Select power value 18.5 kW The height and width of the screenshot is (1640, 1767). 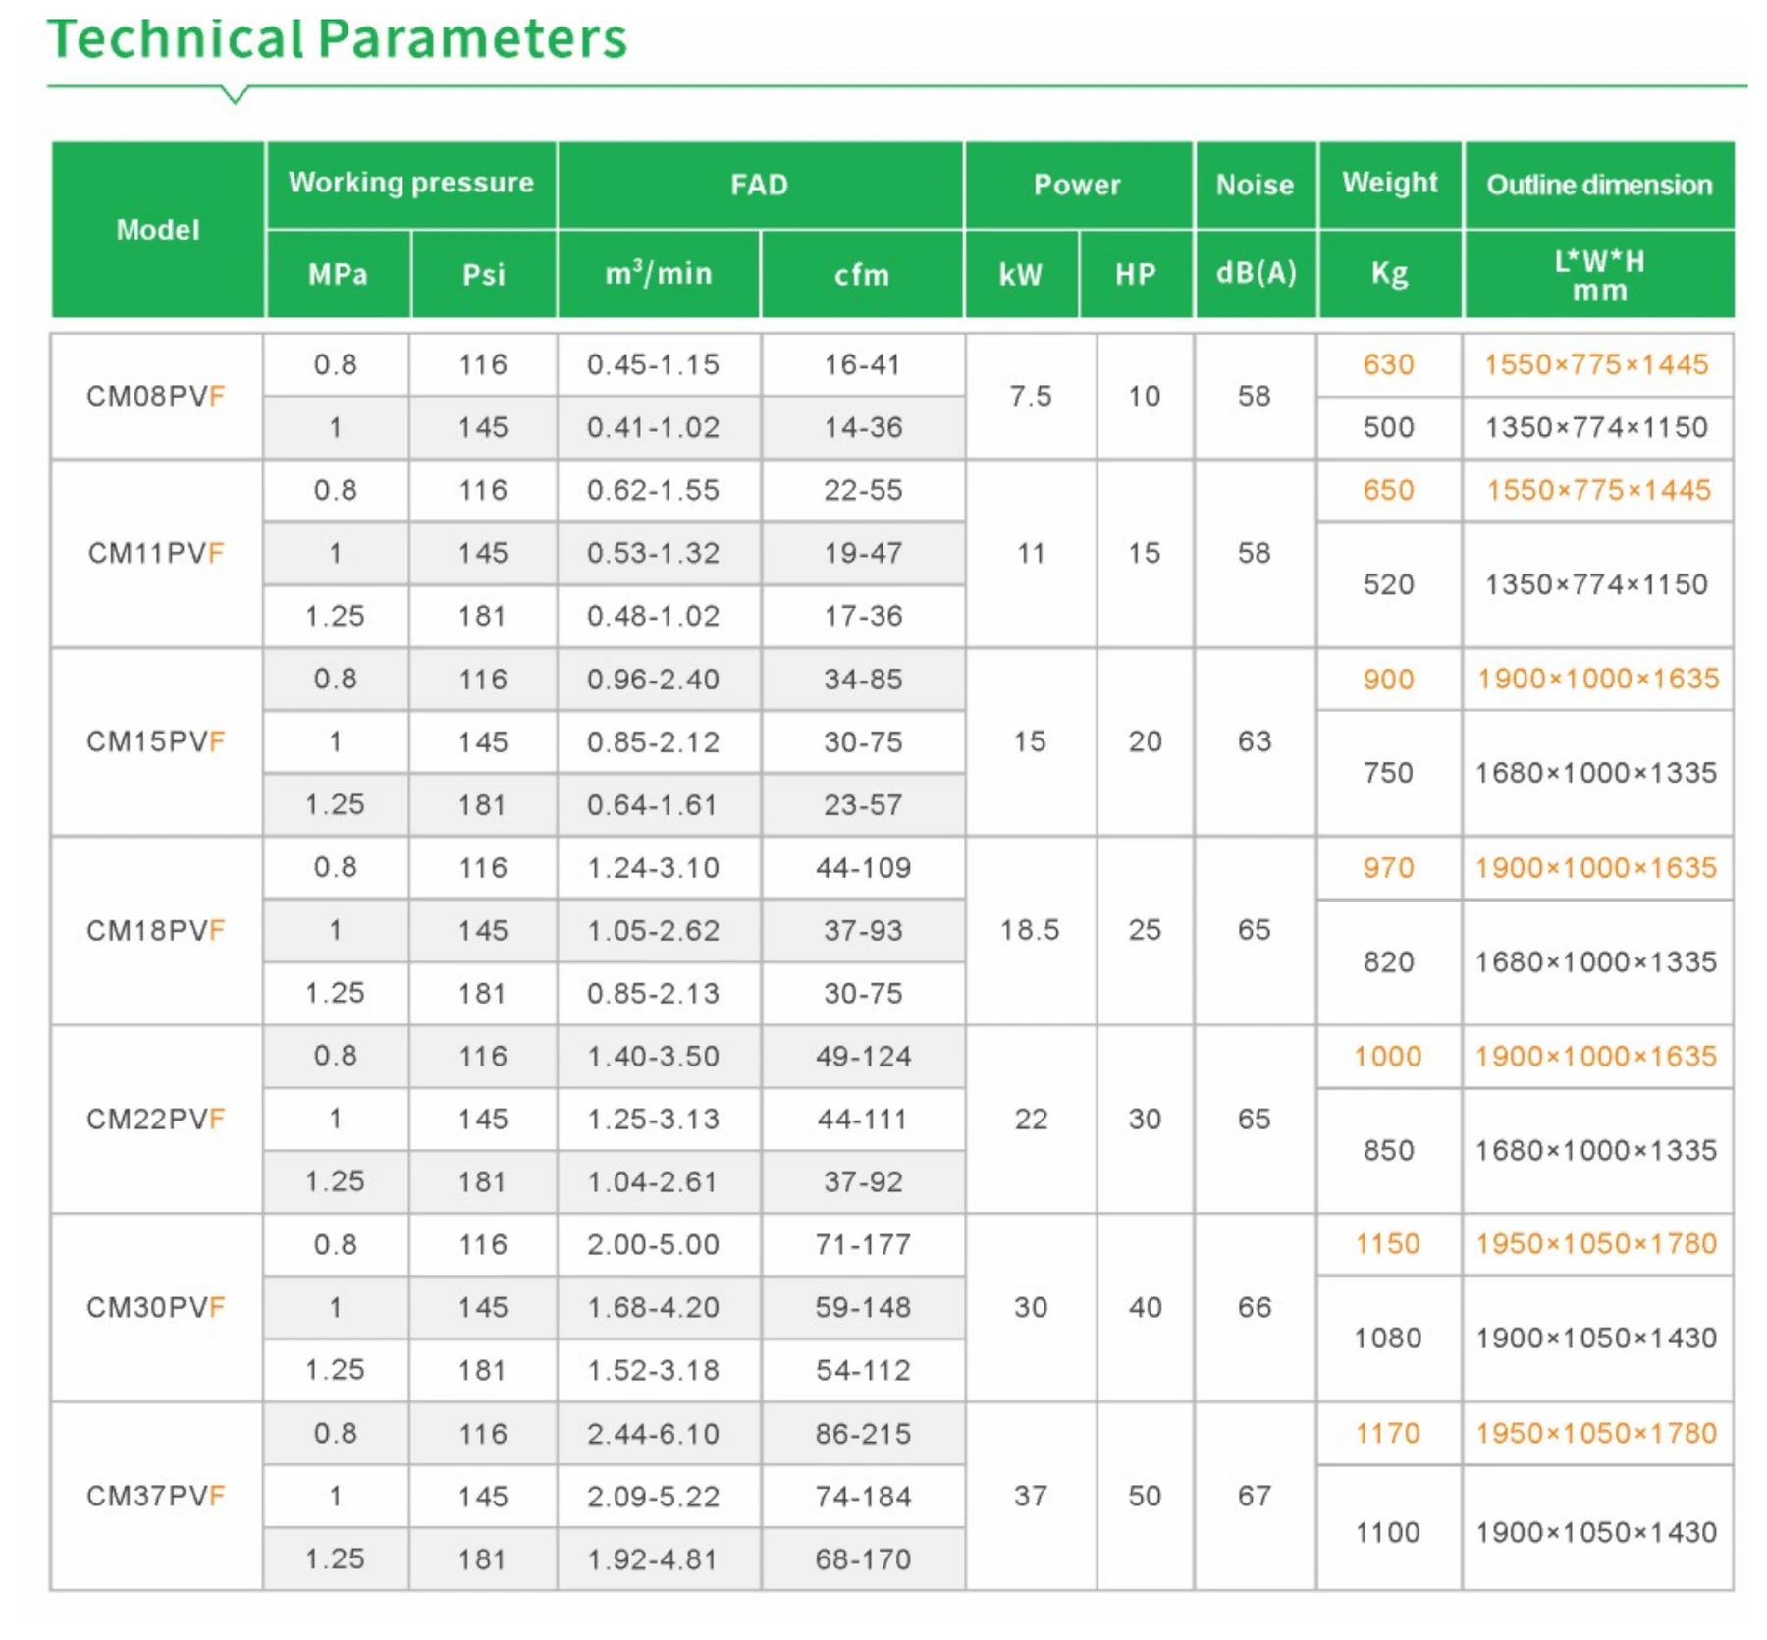click(1030, 930)
